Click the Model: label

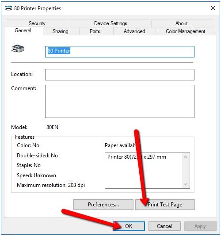point(19,127)
